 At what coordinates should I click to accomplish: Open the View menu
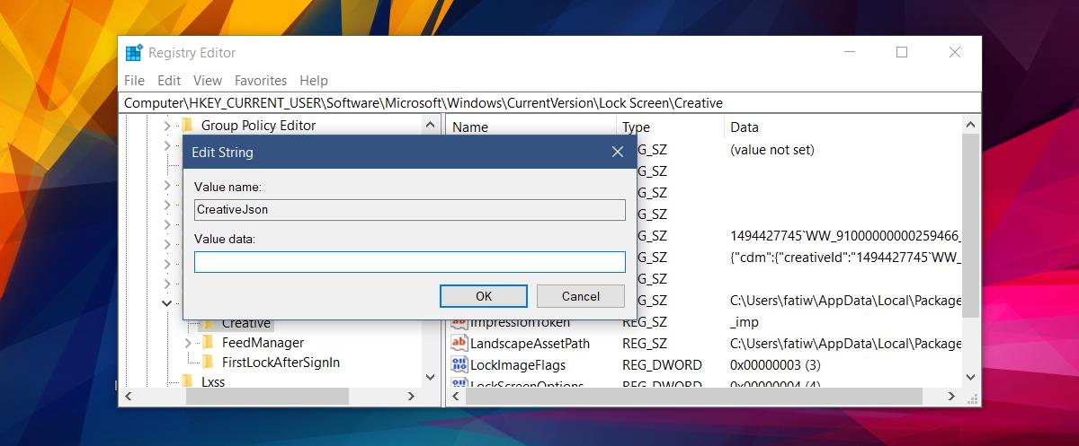(208, 81)
